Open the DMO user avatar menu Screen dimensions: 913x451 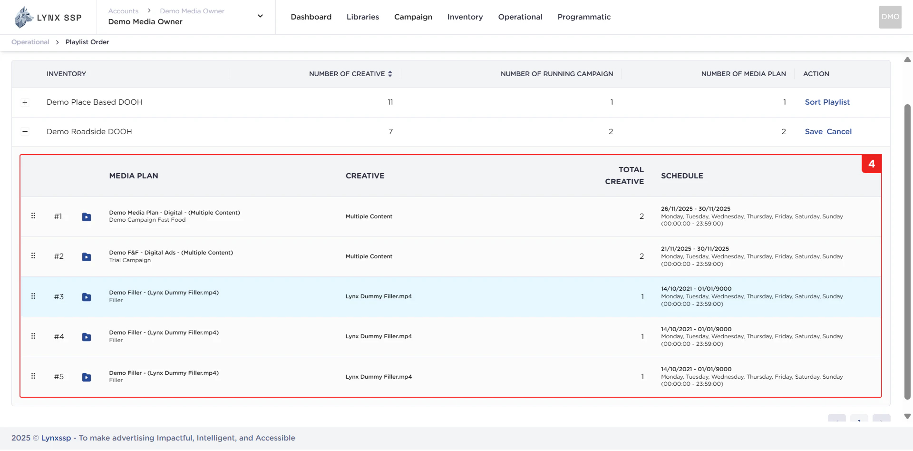[890, 17]
